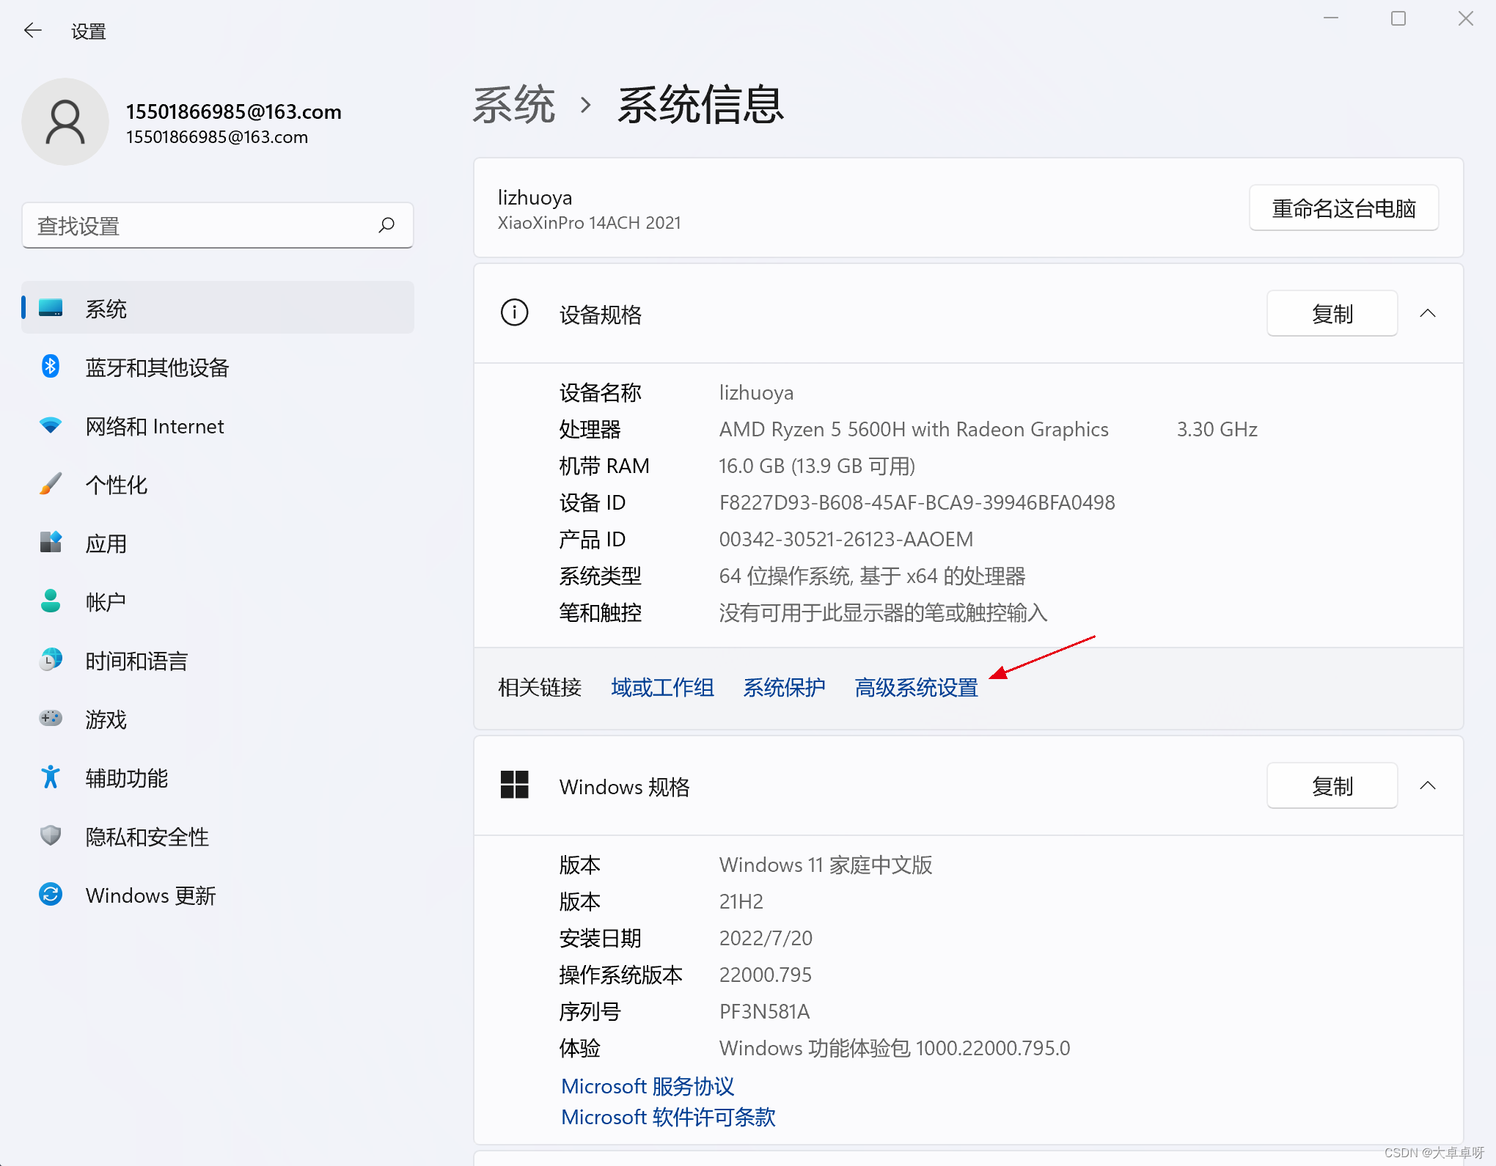Collapse the Windows 规格 section chevron
Screen dimensions: 1496x1166
pyautogui.click(x=1427, y=786)
